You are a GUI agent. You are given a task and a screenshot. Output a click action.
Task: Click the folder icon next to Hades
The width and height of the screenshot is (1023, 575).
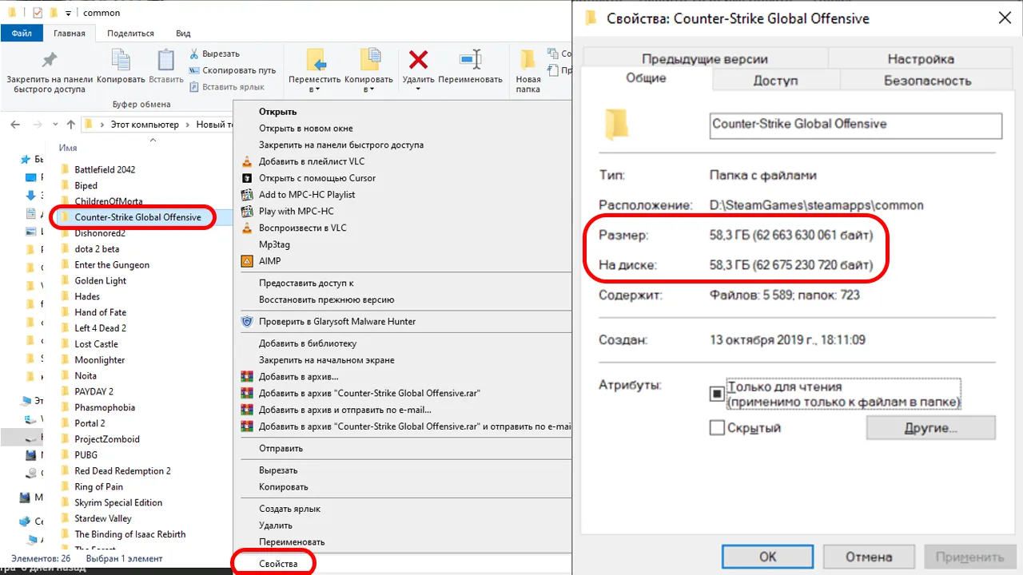66,296
